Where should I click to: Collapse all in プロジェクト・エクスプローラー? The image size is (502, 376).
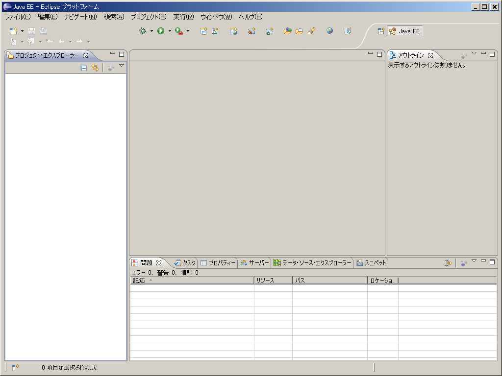(83, 68)
